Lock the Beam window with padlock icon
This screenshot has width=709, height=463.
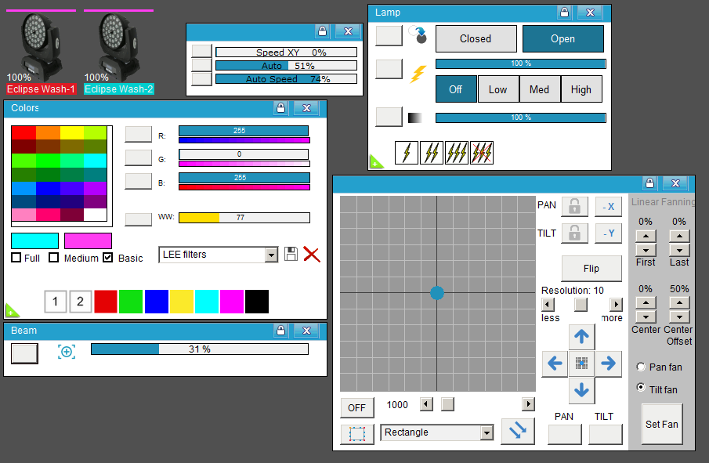tap(280, 331)
